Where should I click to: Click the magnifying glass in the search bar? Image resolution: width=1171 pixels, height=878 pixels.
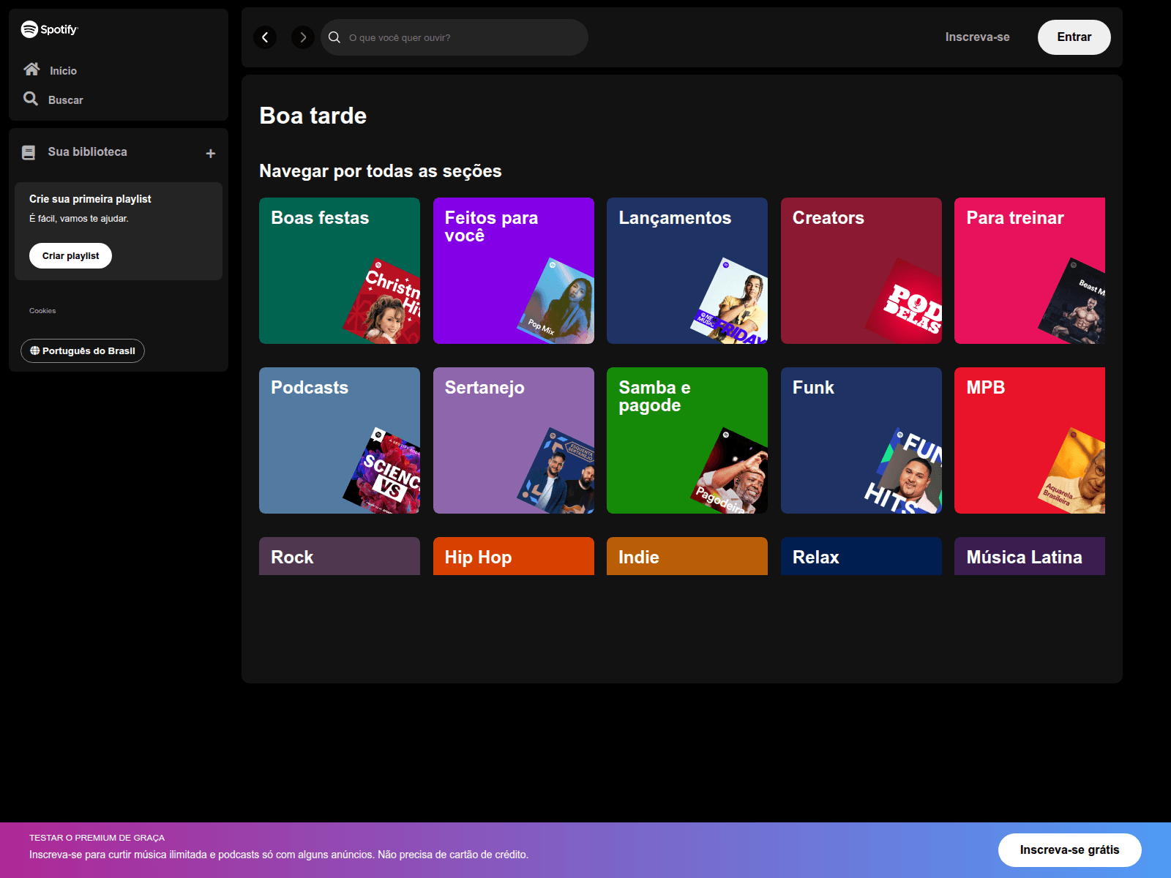point(334,37)
